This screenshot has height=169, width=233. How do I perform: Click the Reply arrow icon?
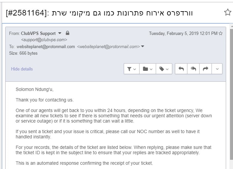pyautogui.click(x=181, y=69)
